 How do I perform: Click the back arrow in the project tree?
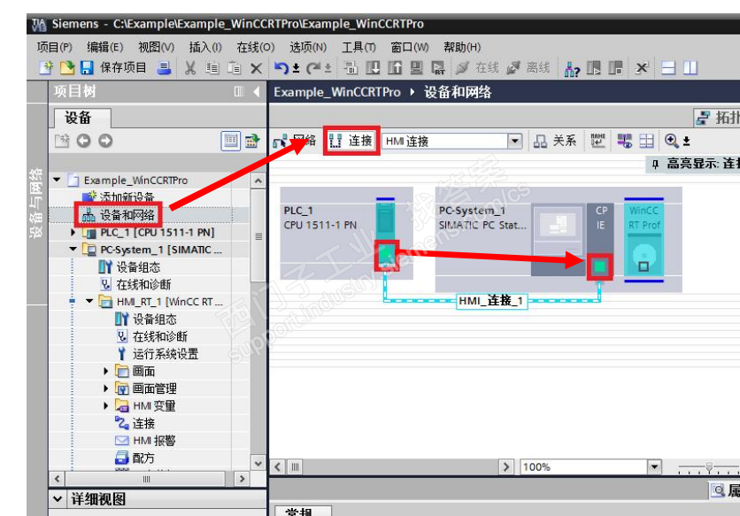(83, 141)
